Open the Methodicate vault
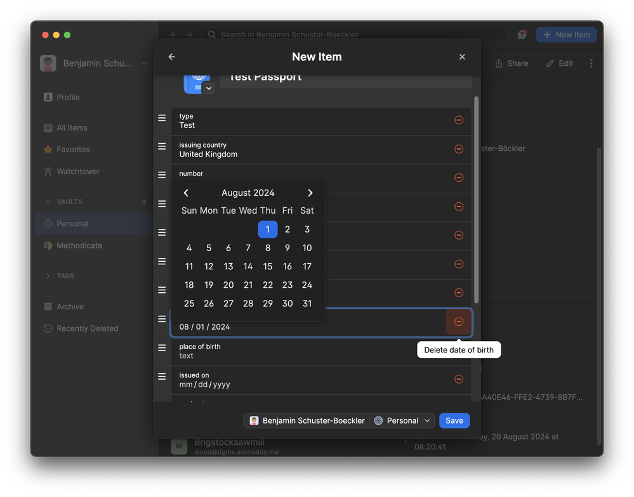 click(79, 245)
